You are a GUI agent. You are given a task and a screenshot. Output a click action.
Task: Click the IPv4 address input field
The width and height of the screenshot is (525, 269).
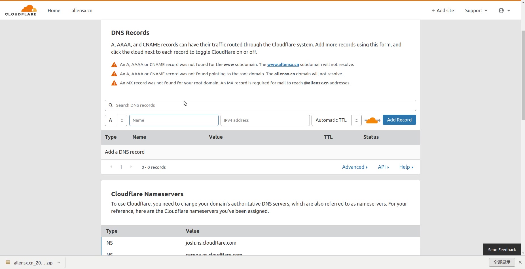click(265, 120)
